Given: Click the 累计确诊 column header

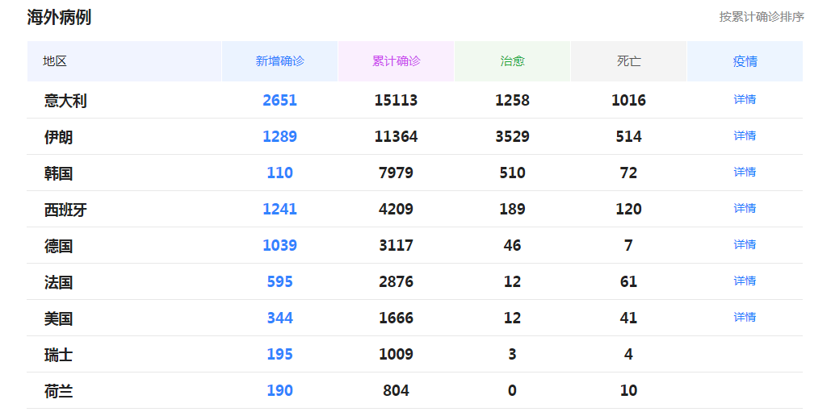Looking at the screenshot, I should 396,61.
